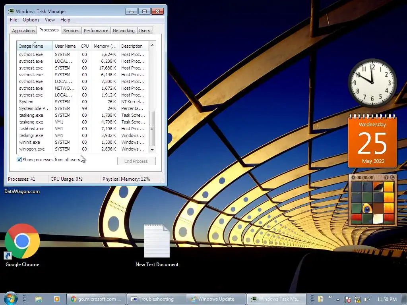
Task: Select taskeng.exe row owned by VM1
Action: pyautogui.click(x=83, y=122)
